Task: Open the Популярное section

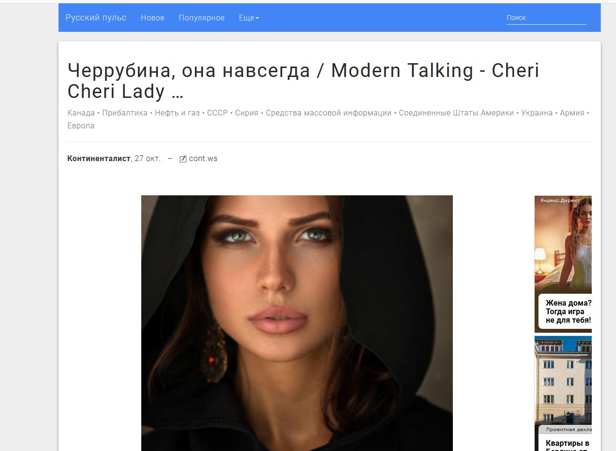Action: coord(202,18)
